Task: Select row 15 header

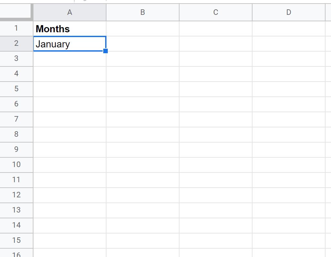Action: [x=16, y=241]
